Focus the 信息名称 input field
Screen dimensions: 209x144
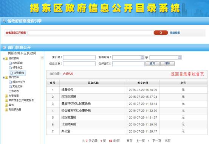[x=79, y=64]
